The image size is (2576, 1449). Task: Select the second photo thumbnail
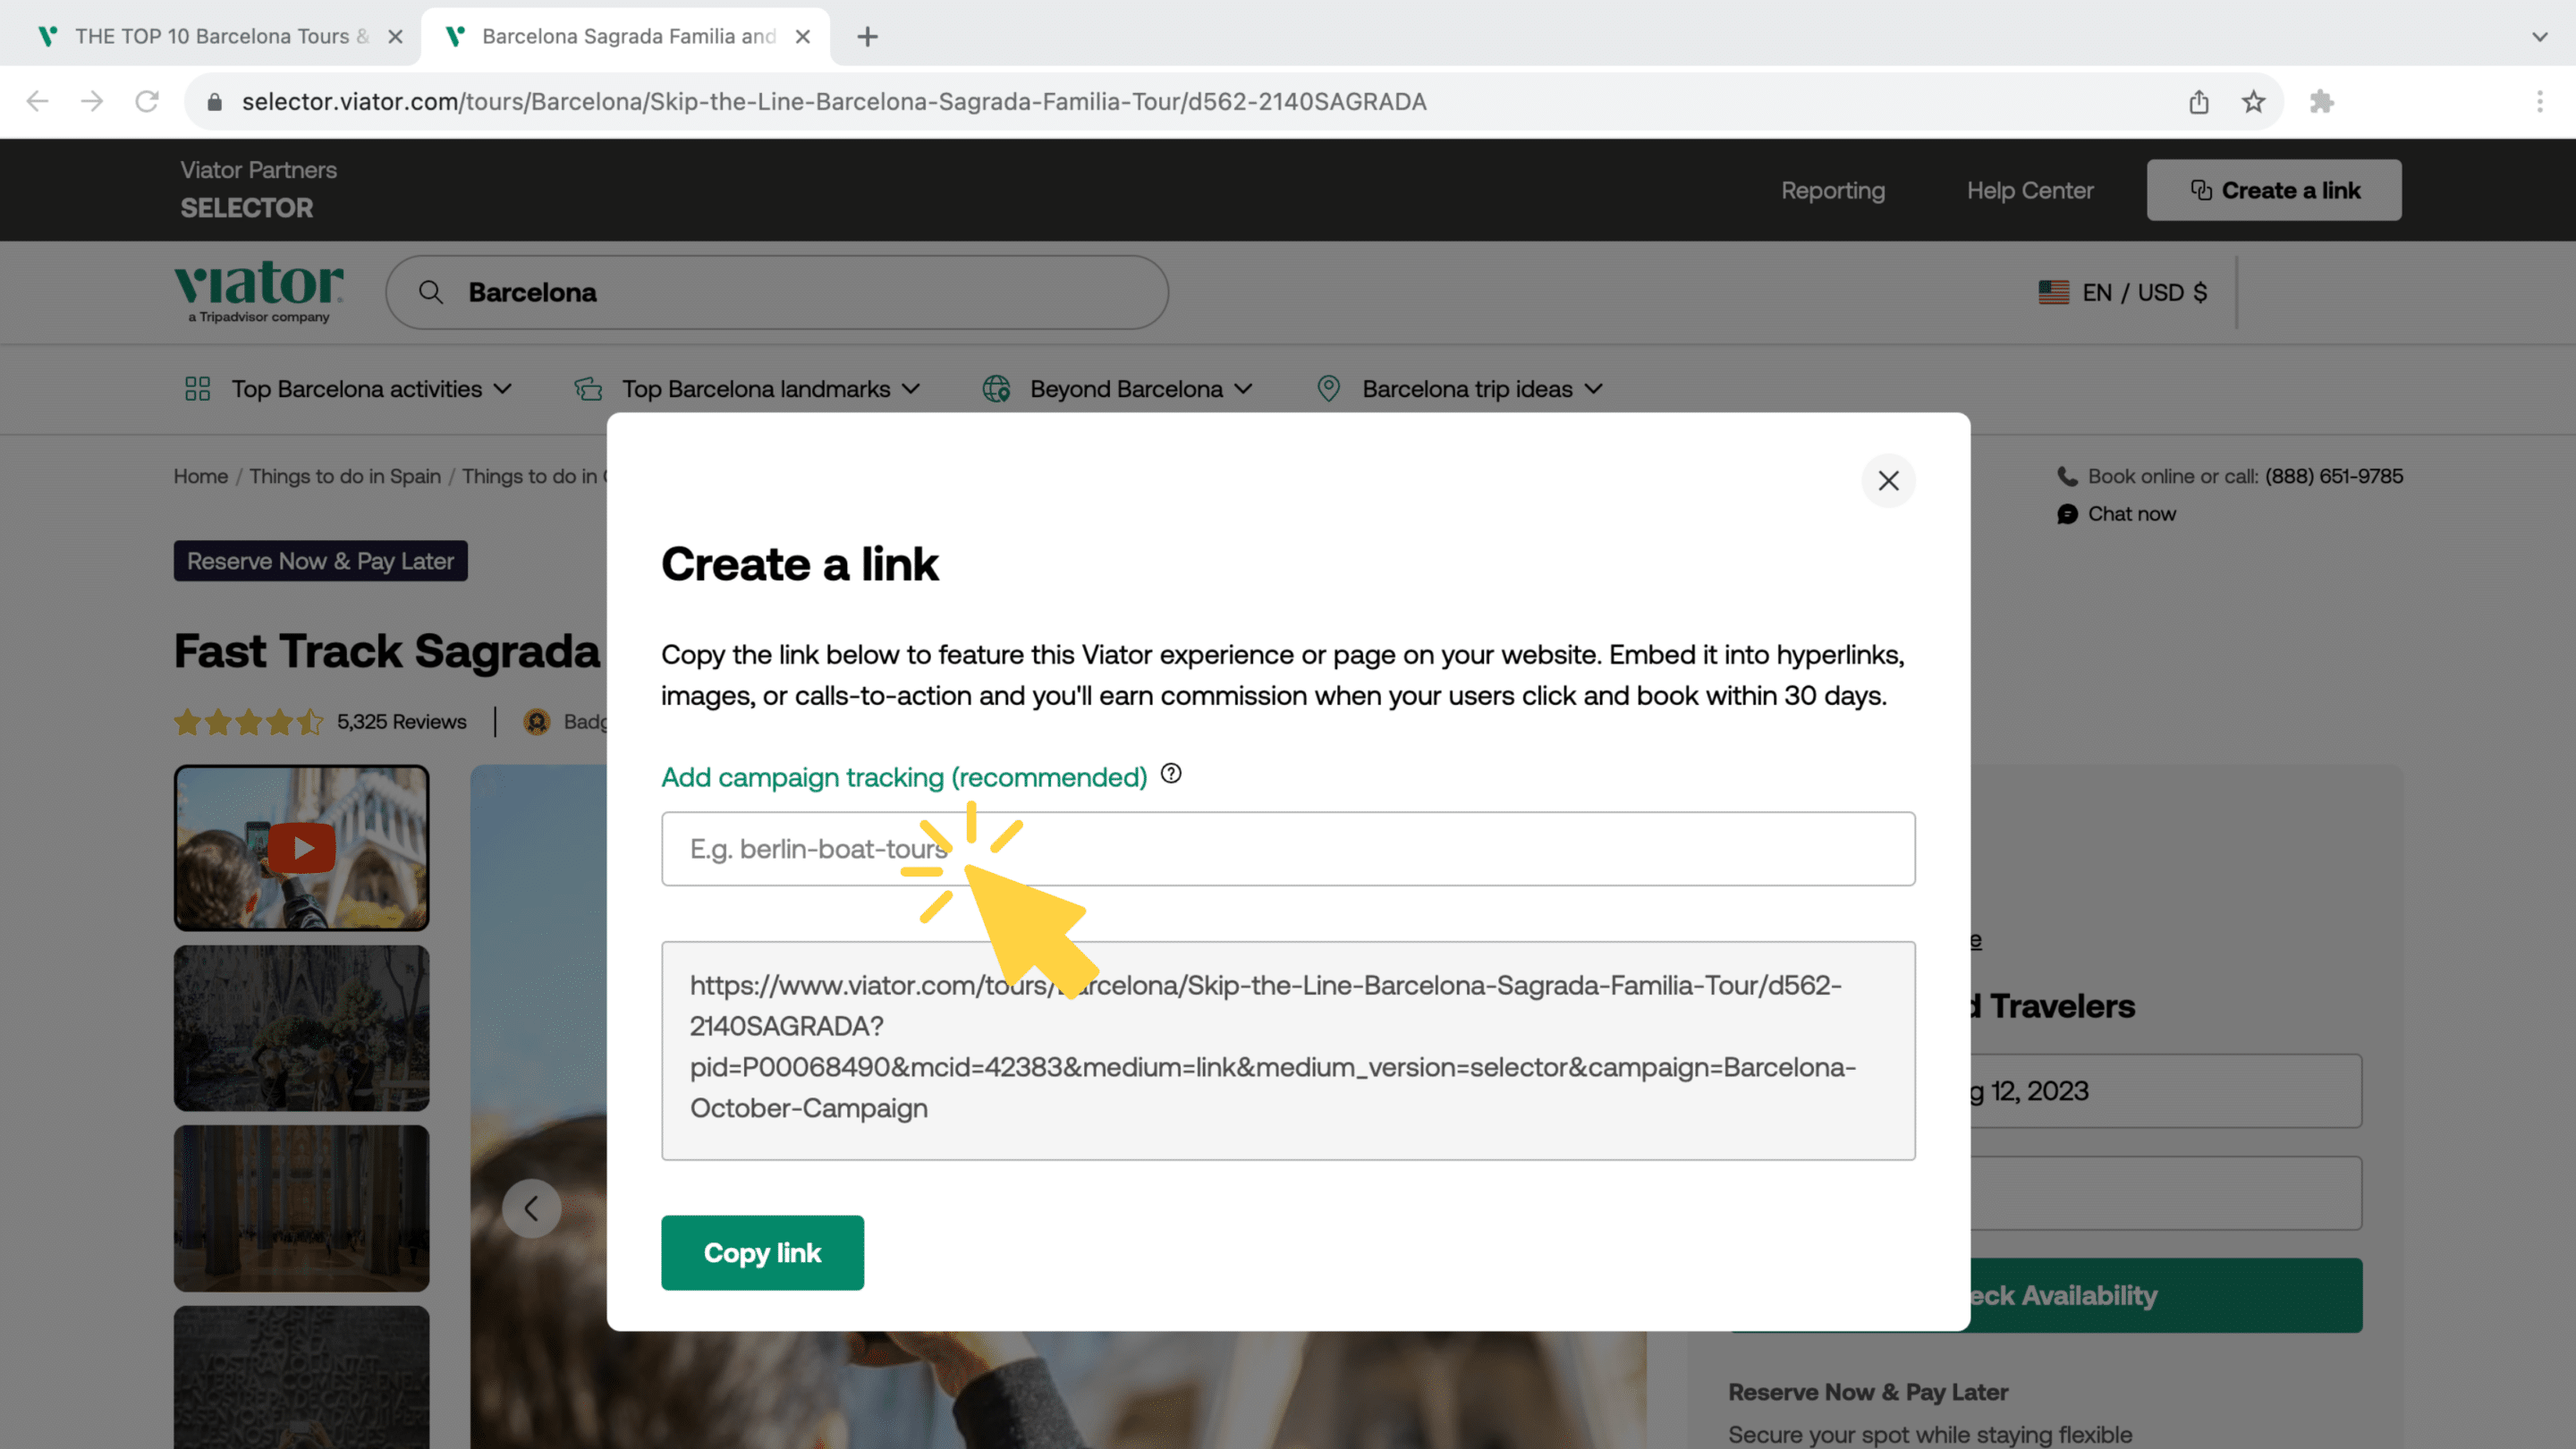pyautogui.click(x=301, y=1028)
